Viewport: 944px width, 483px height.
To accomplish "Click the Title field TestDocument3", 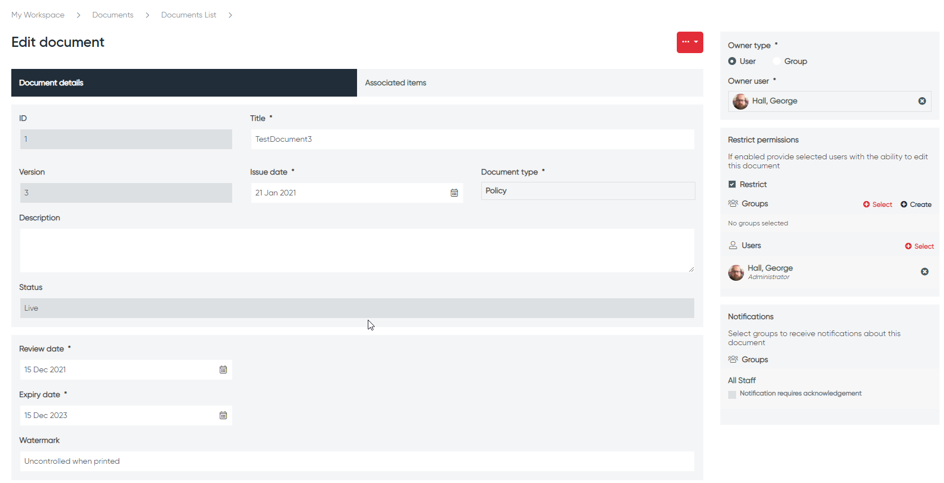I will 472,139.
